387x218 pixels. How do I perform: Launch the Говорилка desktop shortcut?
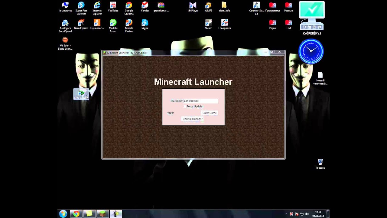point(224,25)
